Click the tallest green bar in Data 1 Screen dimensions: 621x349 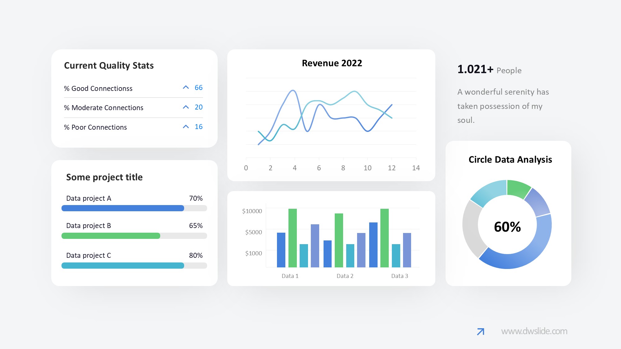coord(292,237)
